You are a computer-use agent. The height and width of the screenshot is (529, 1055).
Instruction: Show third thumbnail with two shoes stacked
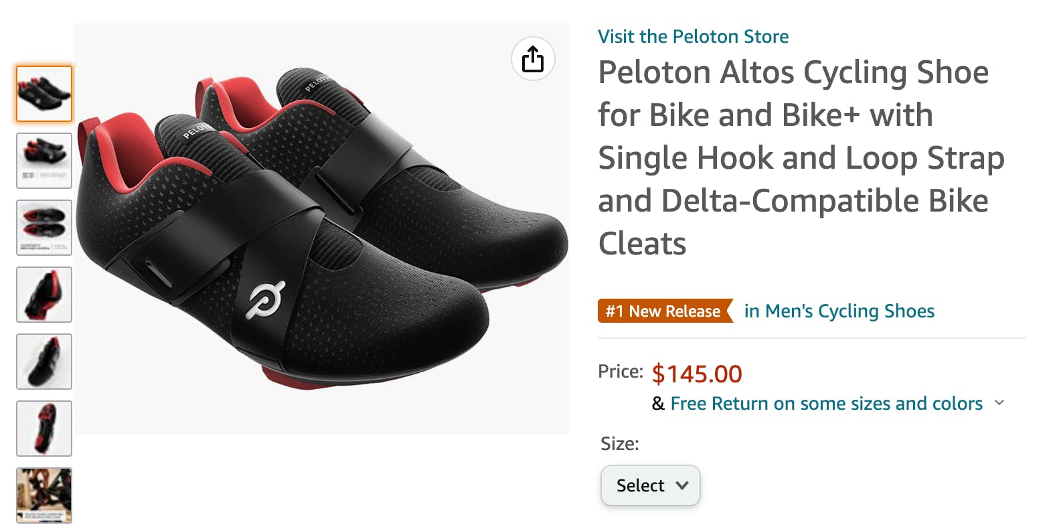44,228
